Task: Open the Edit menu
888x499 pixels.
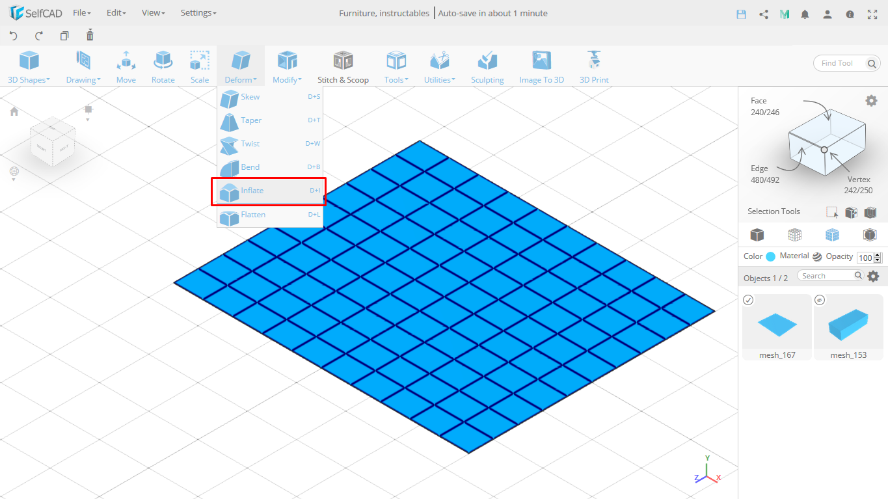Action: coord(116,13)
